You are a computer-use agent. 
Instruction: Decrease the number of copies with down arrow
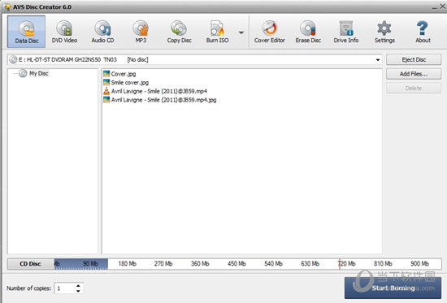pyautogui.click(x=78, y=291)
